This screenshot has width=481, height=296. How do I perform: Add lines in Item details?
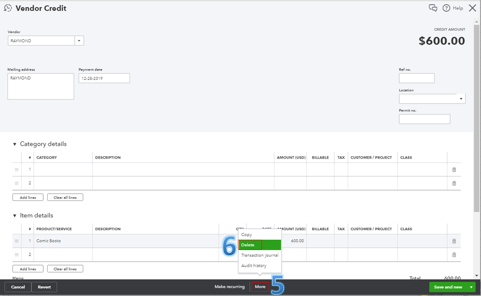coord(28,269)
